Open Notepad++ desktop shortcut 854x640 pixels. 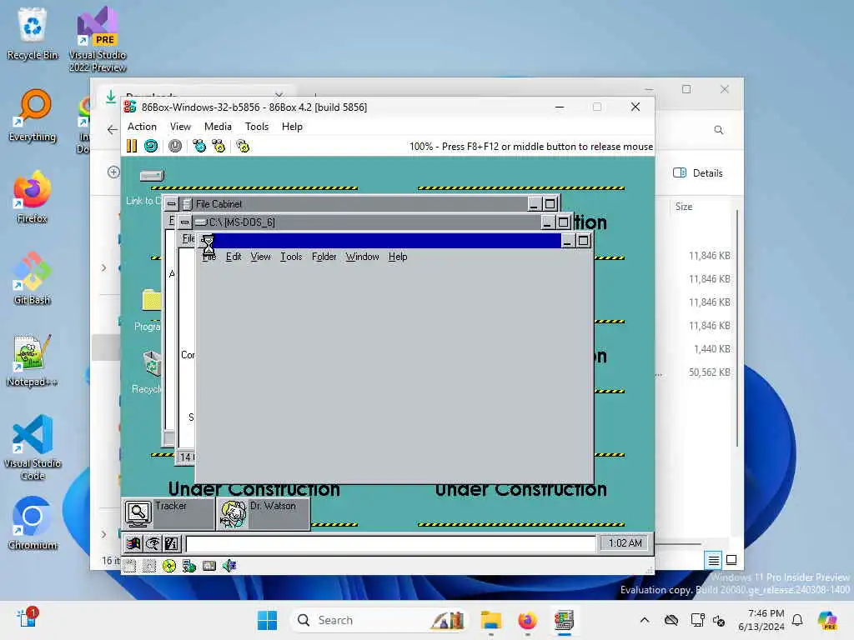click(33, 360)
